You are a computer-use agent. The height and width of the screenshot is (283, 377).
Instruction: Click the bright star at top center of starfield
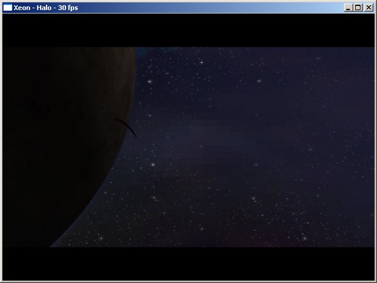(201, 62)
